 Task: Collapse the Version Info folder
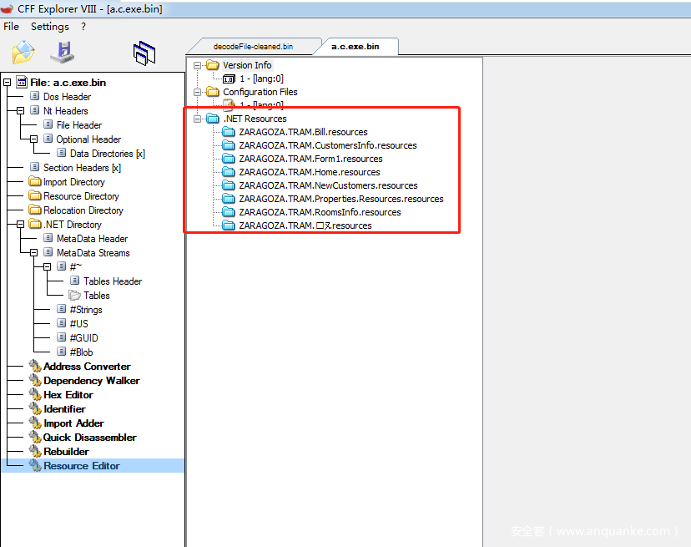coord(198,65)
